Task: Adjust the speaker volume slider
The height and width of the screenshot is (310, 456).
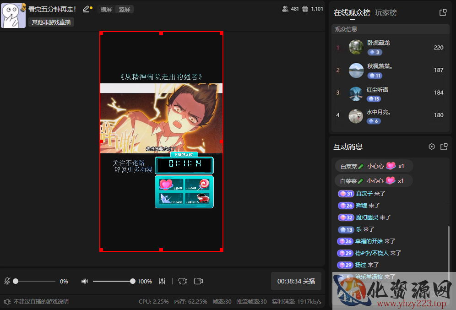Action: [x=114, y=281]
